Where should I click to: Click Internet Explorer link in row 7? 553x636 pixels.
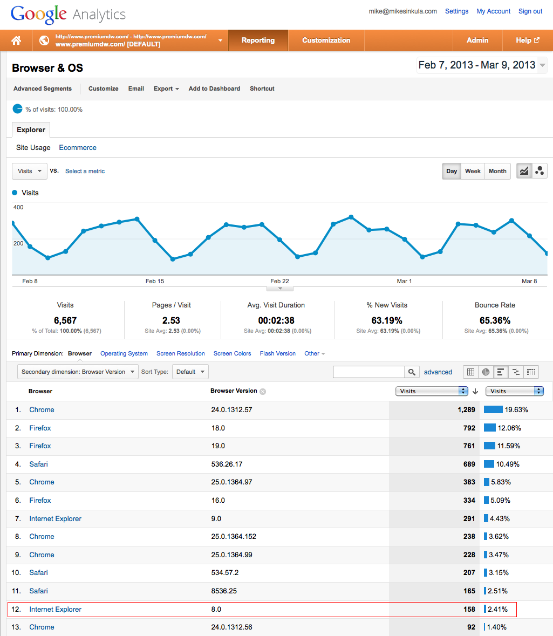pos(55,519)
